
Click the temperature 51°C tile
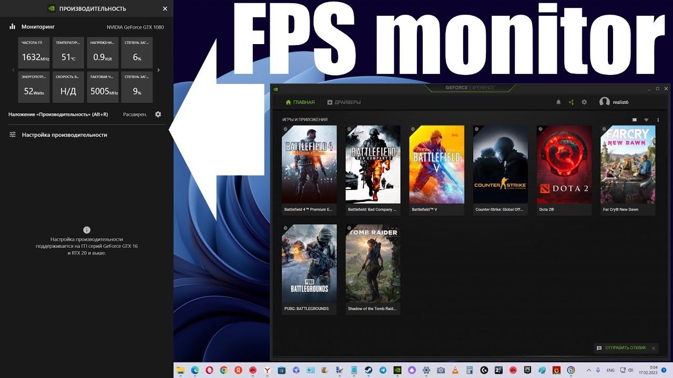pyautogui.click(x=68, y=53)
